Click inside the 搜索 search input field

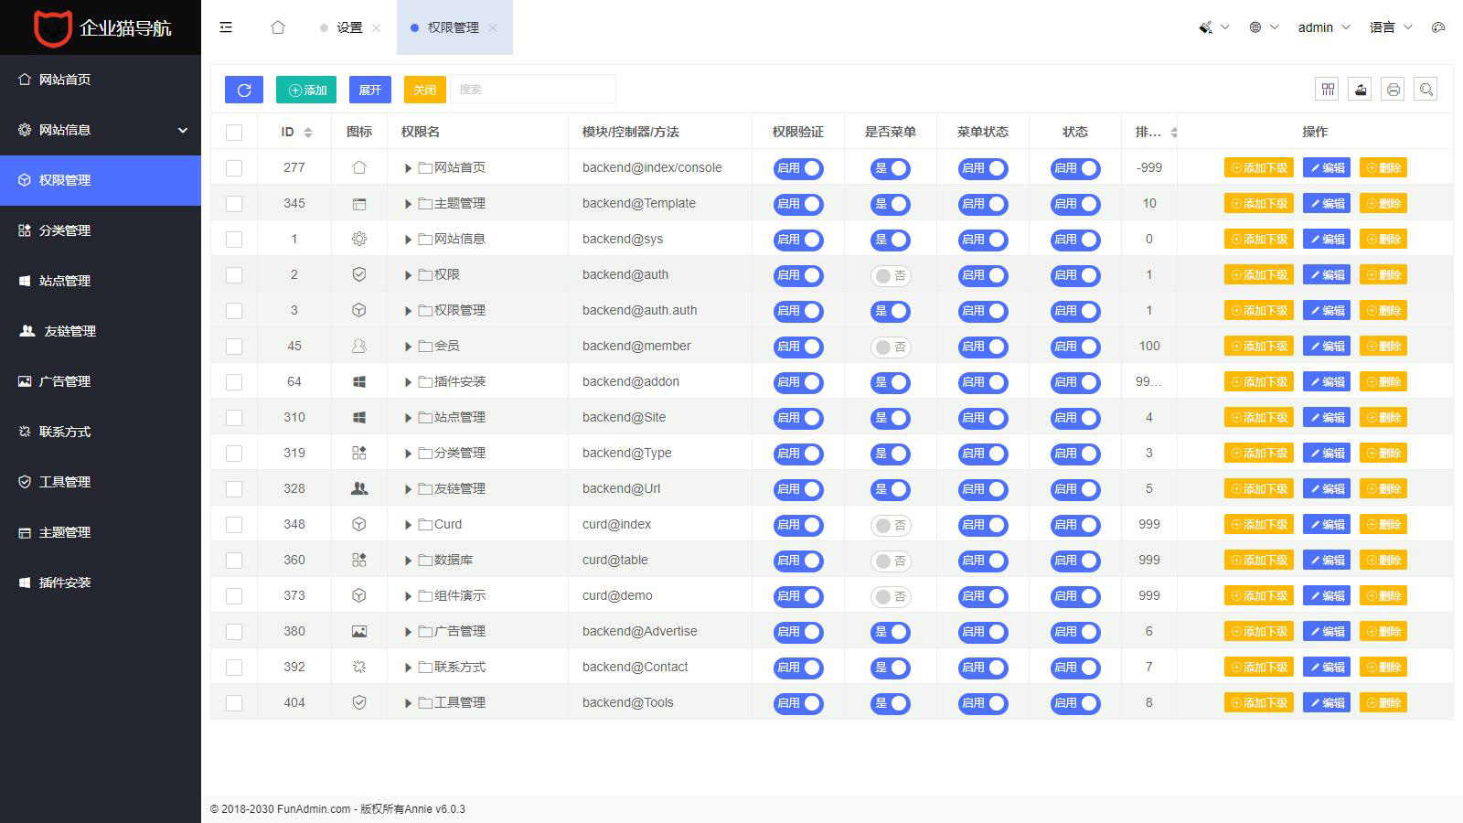(532, 89)
